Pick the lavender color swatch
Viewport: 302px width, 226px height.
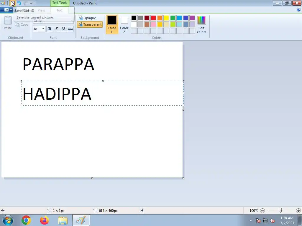click(x=192, y=24)
